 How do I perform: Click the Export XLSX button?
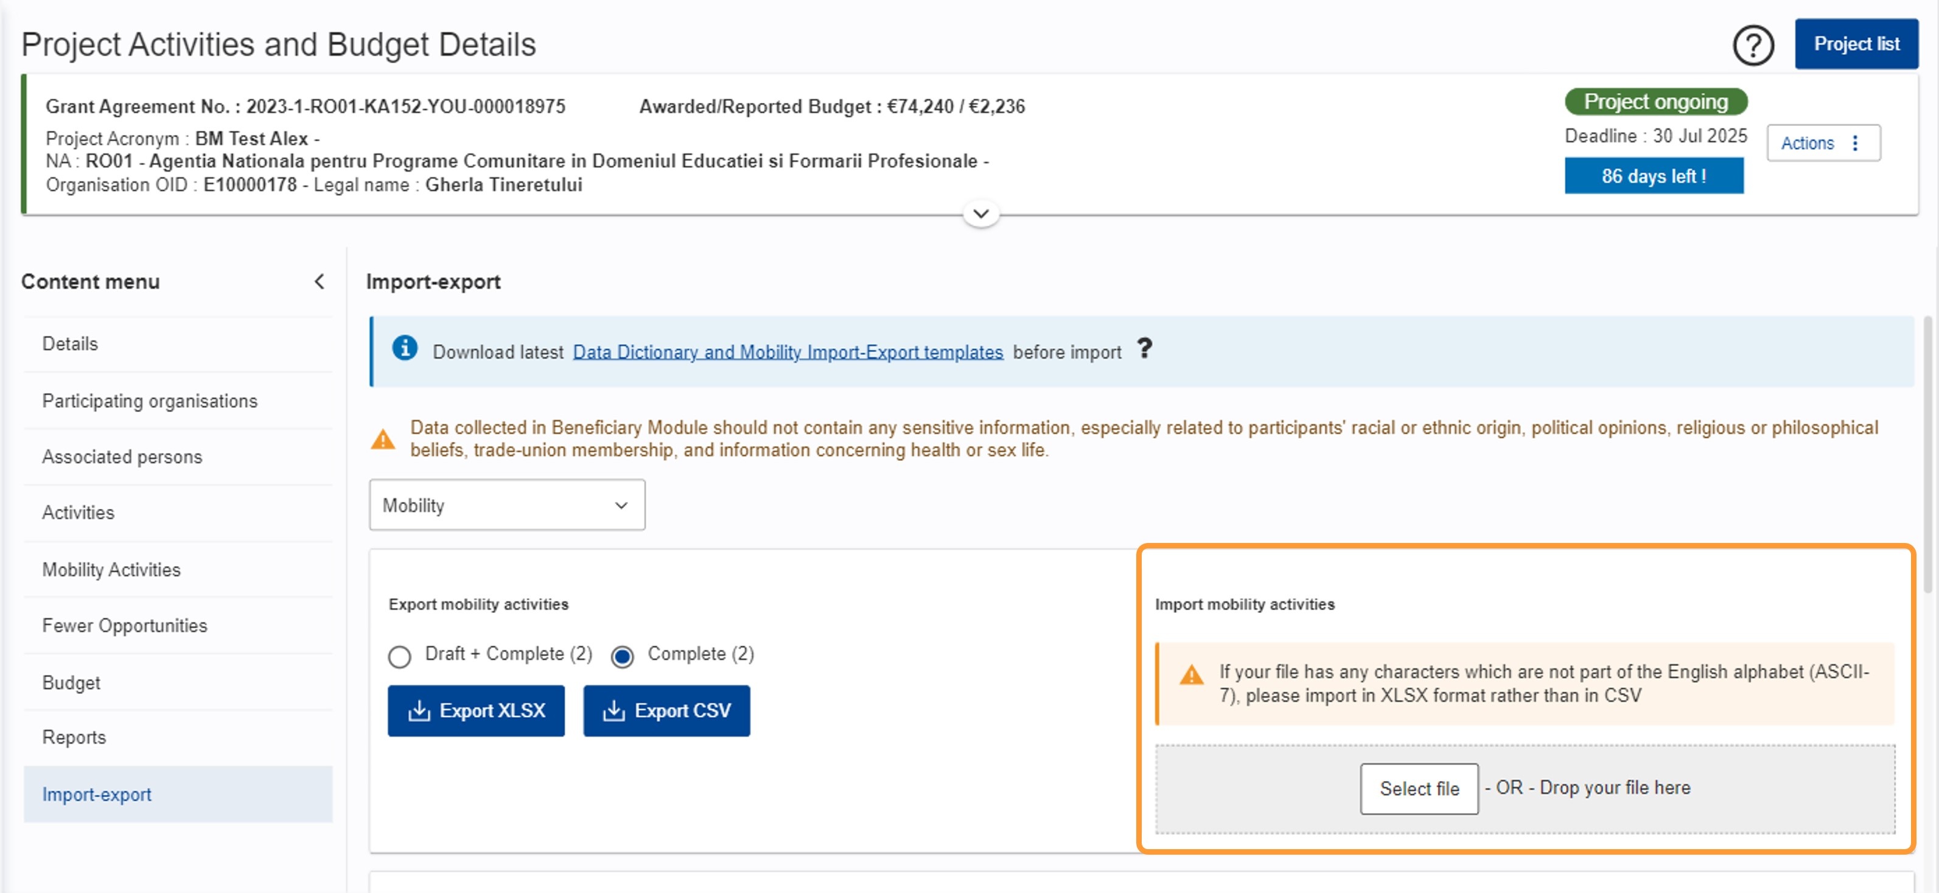pos(476,711)
